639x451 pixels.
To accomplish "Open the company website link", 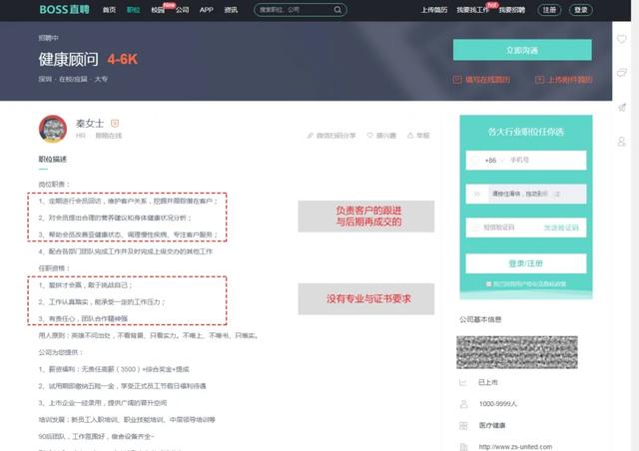I will click(515, 447).
